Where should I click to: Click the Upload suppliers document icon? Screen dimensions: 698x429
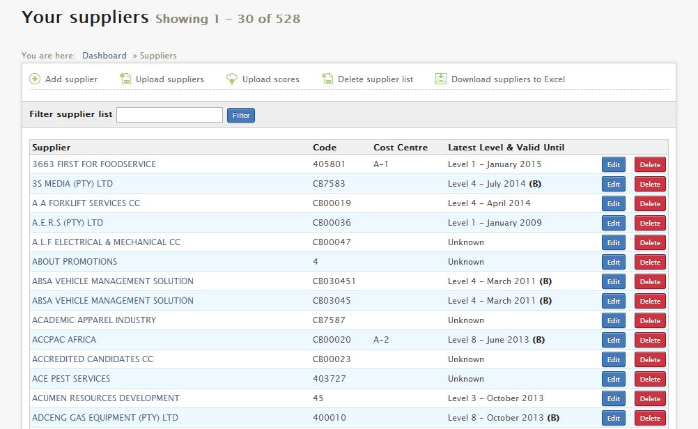click(125, 79)
